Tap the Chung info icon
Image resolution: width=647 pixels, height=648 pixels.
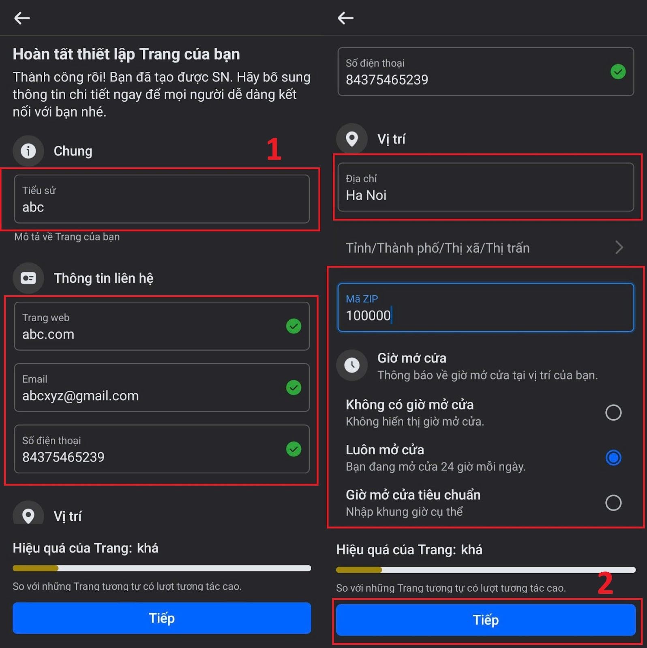28,151
